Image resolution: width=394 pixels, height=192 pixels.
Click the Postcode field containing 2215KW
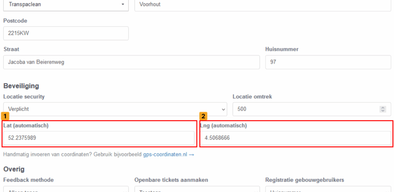pyautogui.click(x=66, y=33)
